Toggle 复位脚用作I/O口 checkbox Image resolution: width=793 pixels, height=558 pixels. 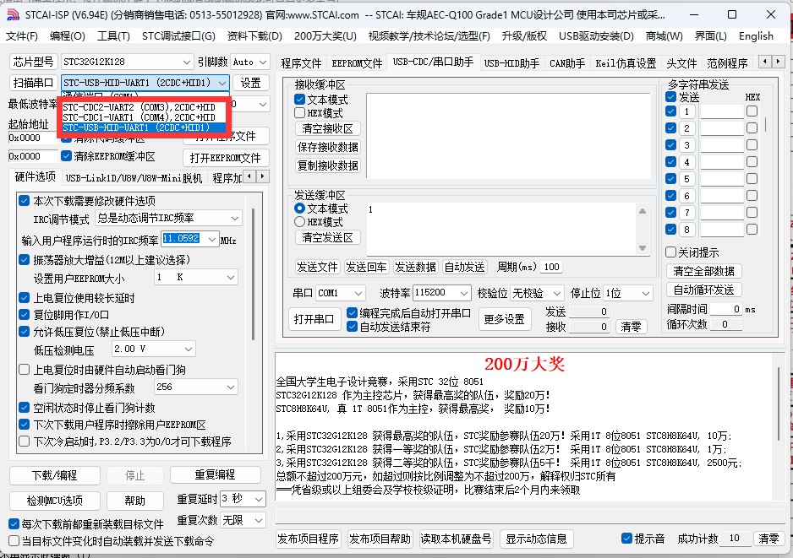pyautogui.click(x=24, y=315)
